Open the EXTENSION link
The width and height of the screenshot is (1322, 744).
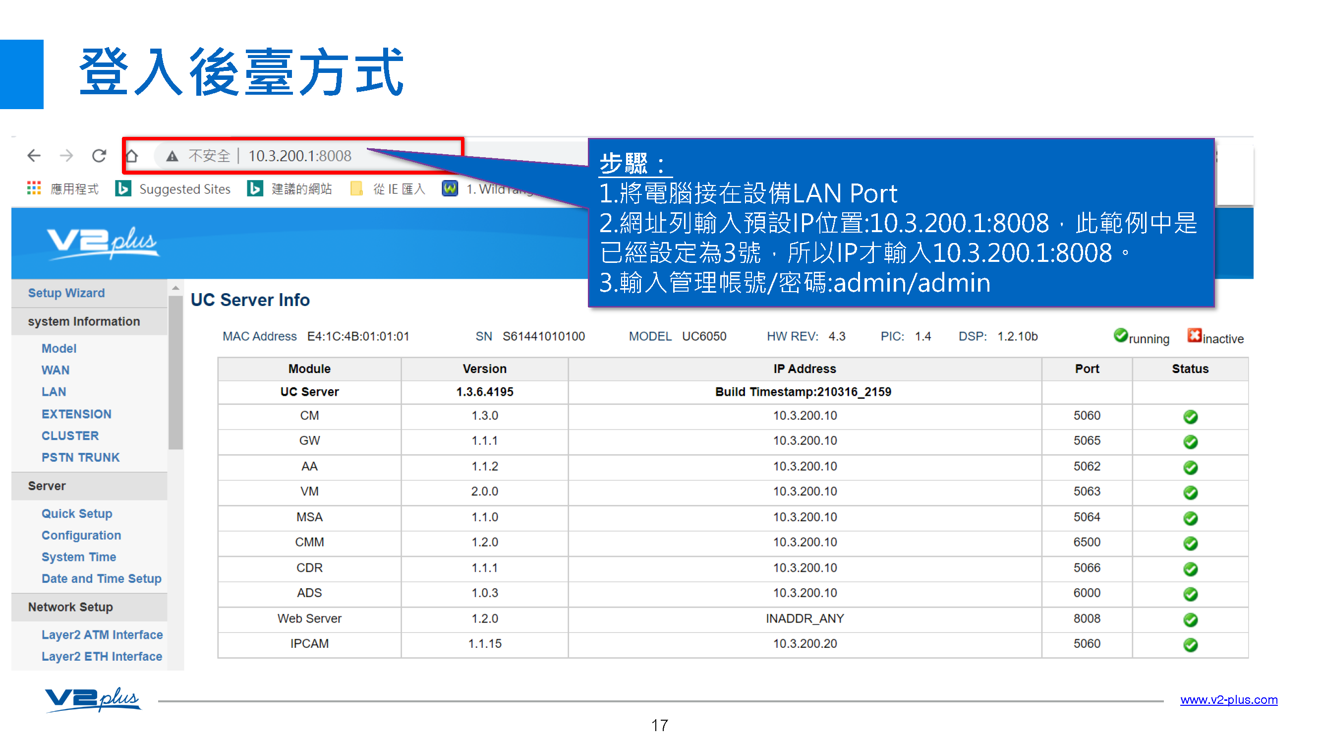tap(76, 414)
